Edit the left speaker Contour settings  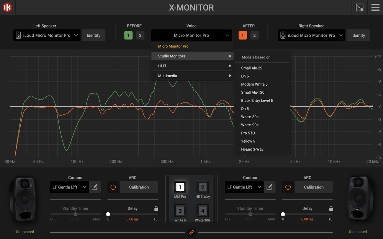tap(95, 187)
